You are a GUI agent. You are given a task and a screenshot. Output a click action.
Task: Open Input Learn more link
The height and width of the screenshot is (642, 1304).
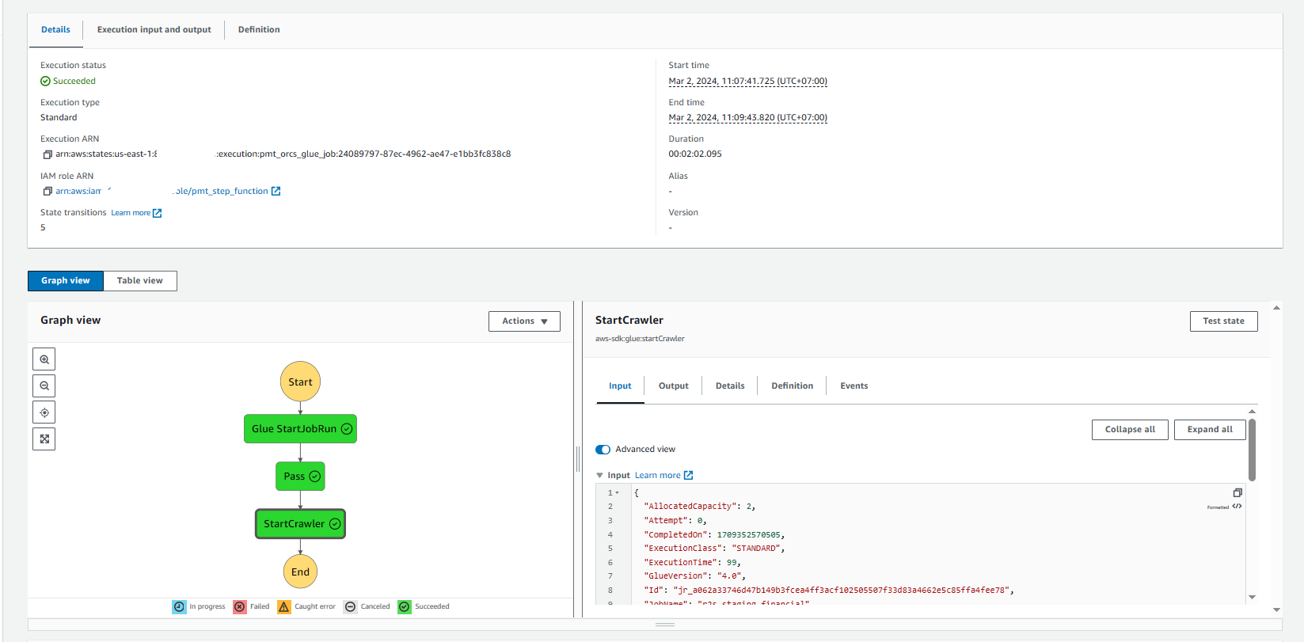pos(658,476)
